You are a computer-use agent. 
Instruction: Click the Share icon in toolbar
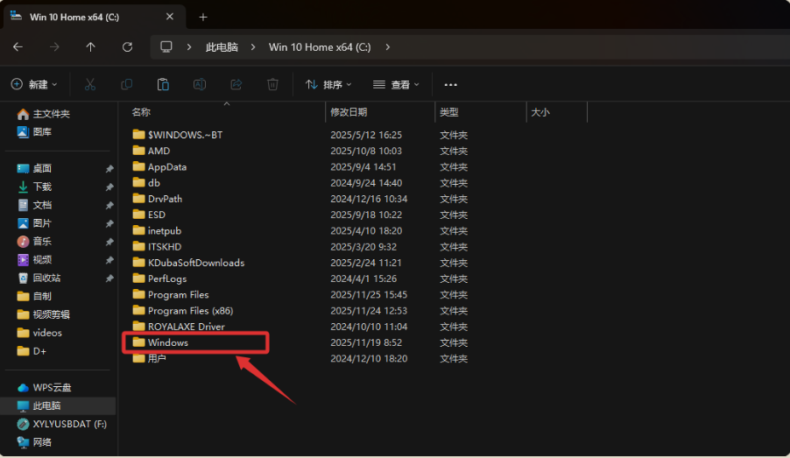click(x=236, y=85)
